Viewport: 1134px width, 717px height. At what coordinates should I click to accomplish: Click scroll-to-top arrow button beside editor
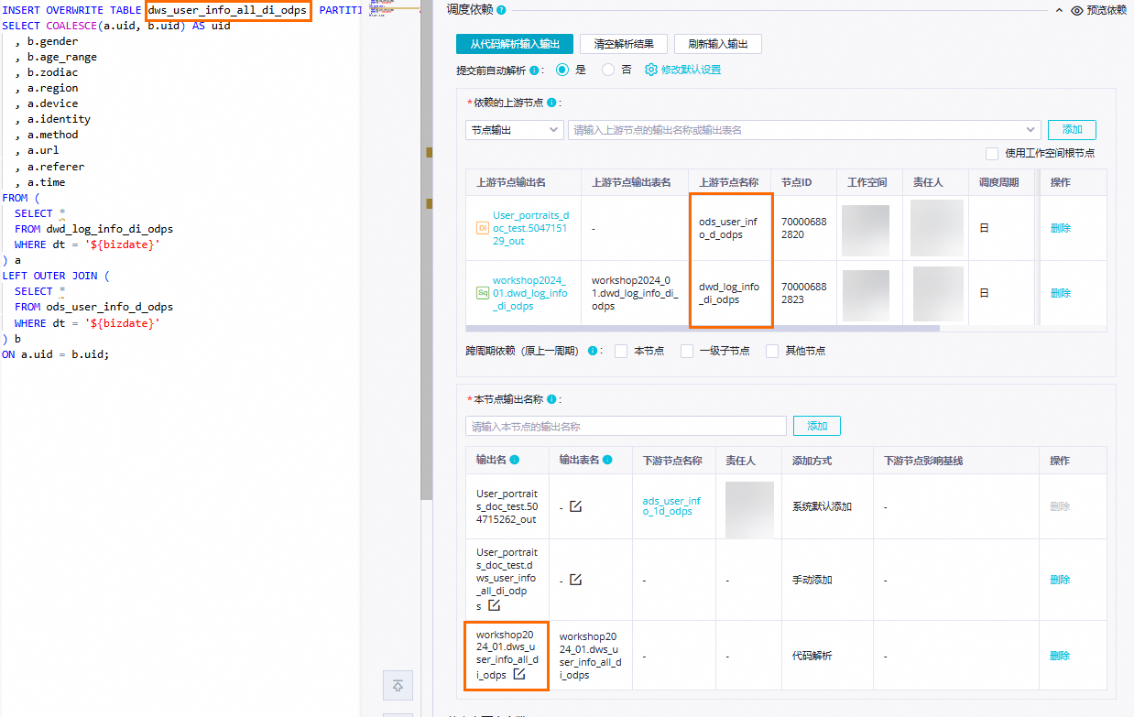[398, 685]
